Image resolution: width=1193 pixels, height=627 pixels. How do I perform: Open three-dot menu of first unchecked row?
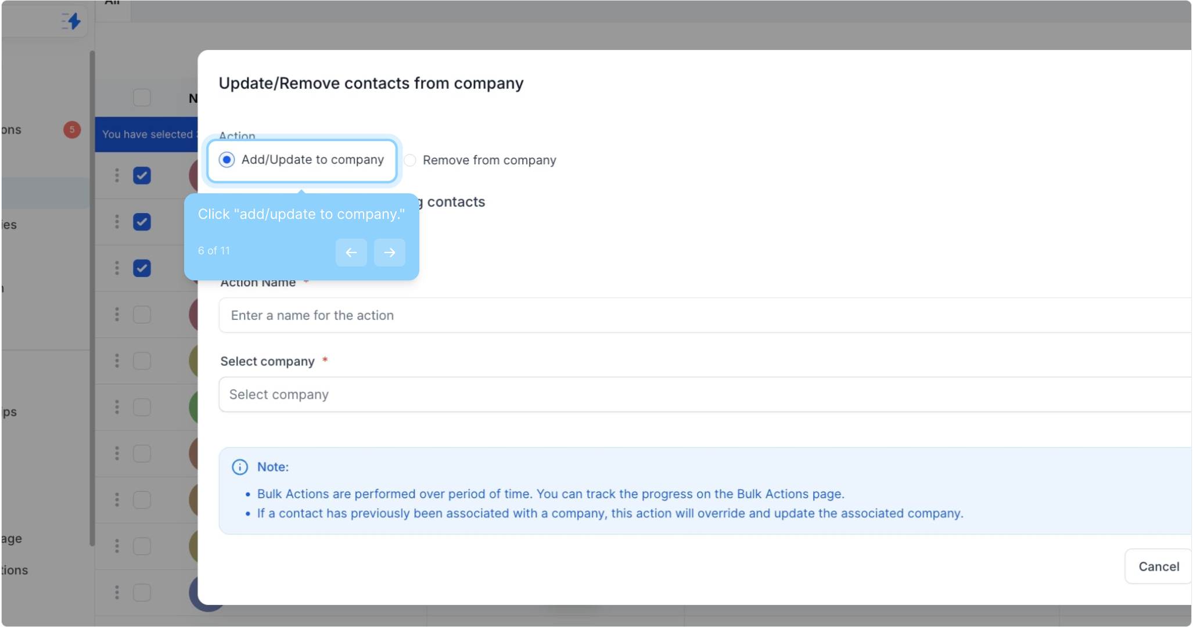pyautogui.click(x=117, y=315)
